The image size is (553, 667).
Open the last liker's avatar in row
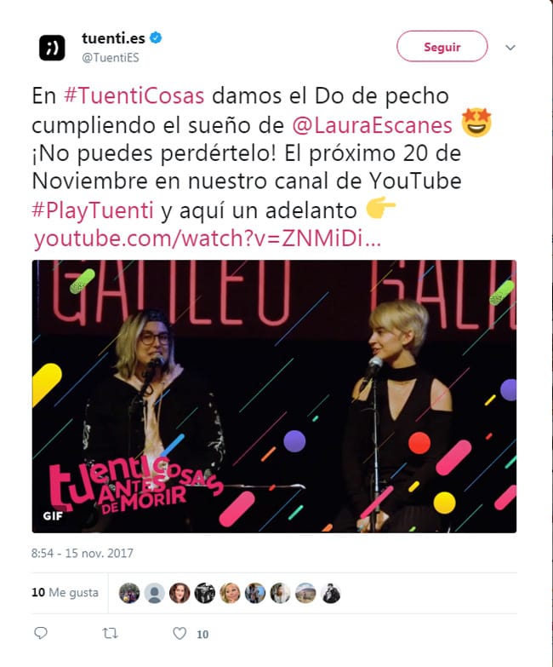tap(330, 593)
